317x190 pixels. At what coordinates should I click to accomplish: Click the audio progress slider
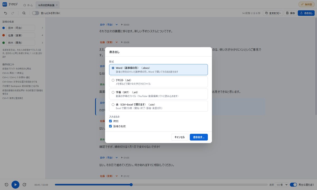161,185
